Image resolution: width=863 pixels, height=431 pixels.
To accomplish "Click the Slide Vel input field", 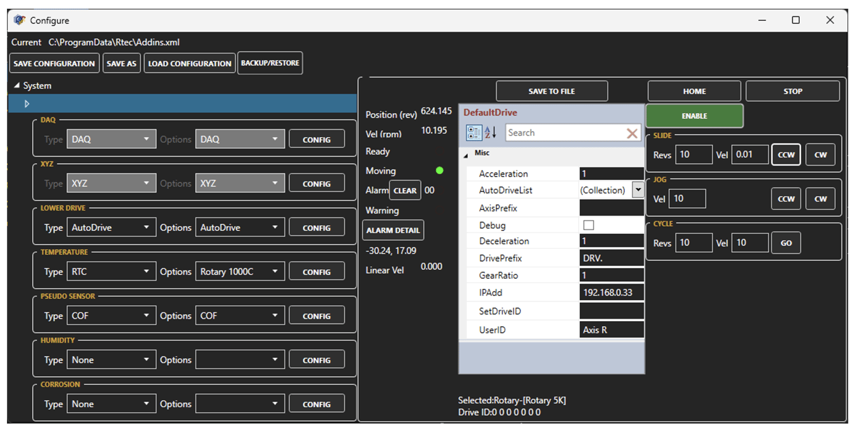I will (x=750, y=155).
